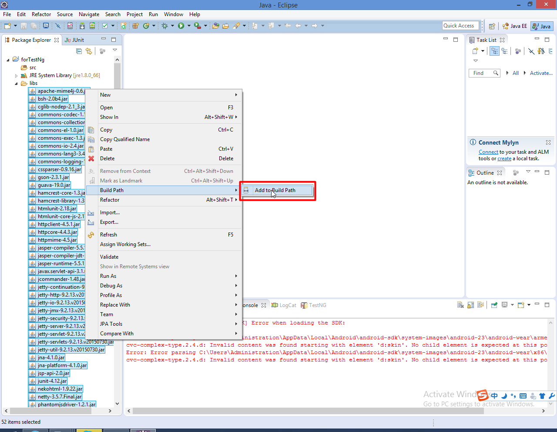Click Collapse All in Package Explorer
The width and height of the screenshot is (557, 432).
tap(79, 51)
